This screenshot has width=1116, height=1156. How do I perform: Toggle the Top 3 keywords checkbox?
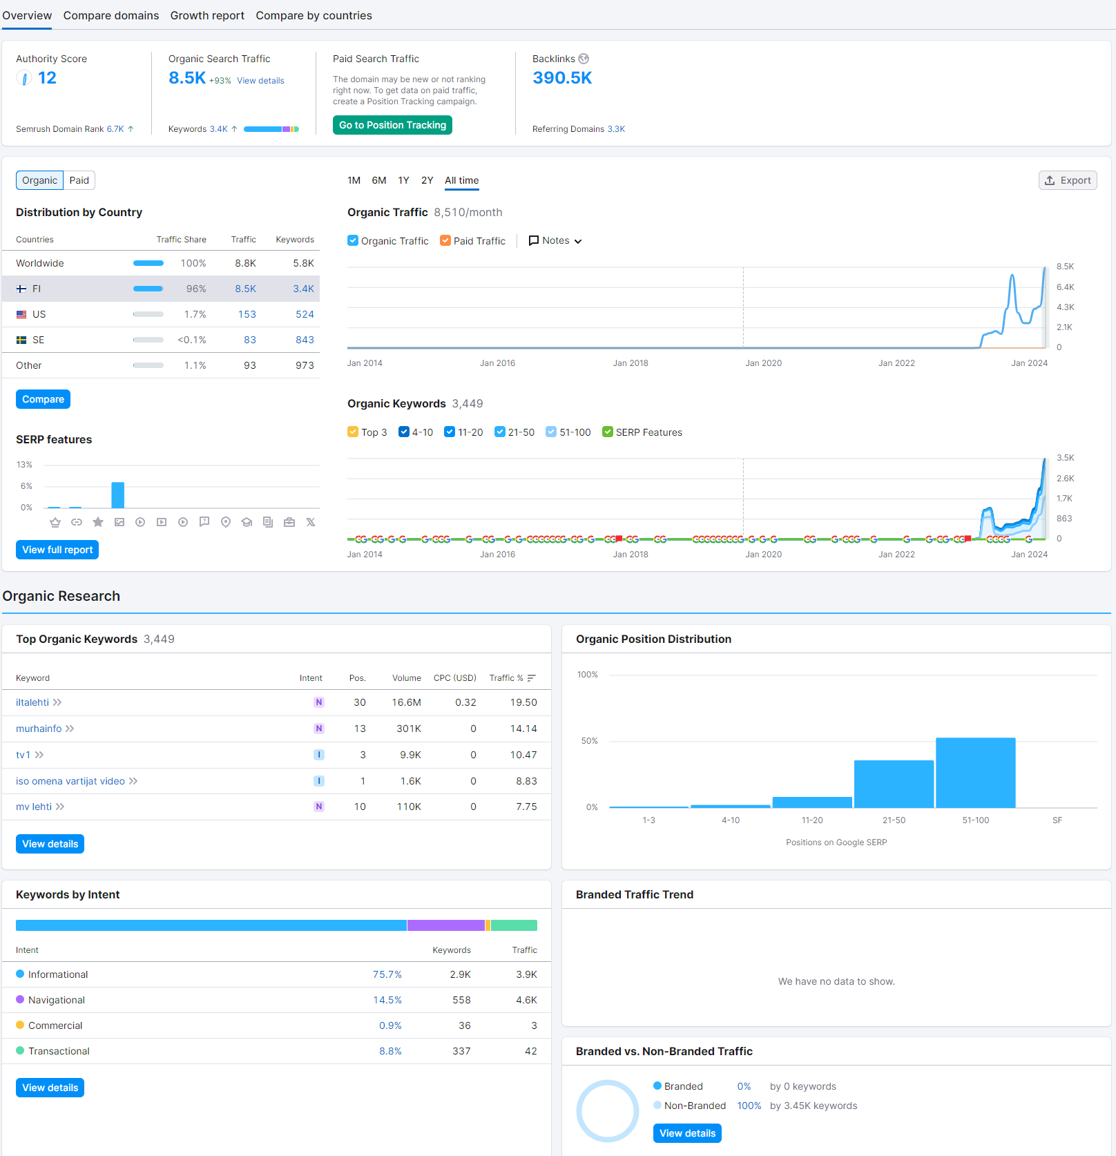pyautogui.click(x=353, y=432)
